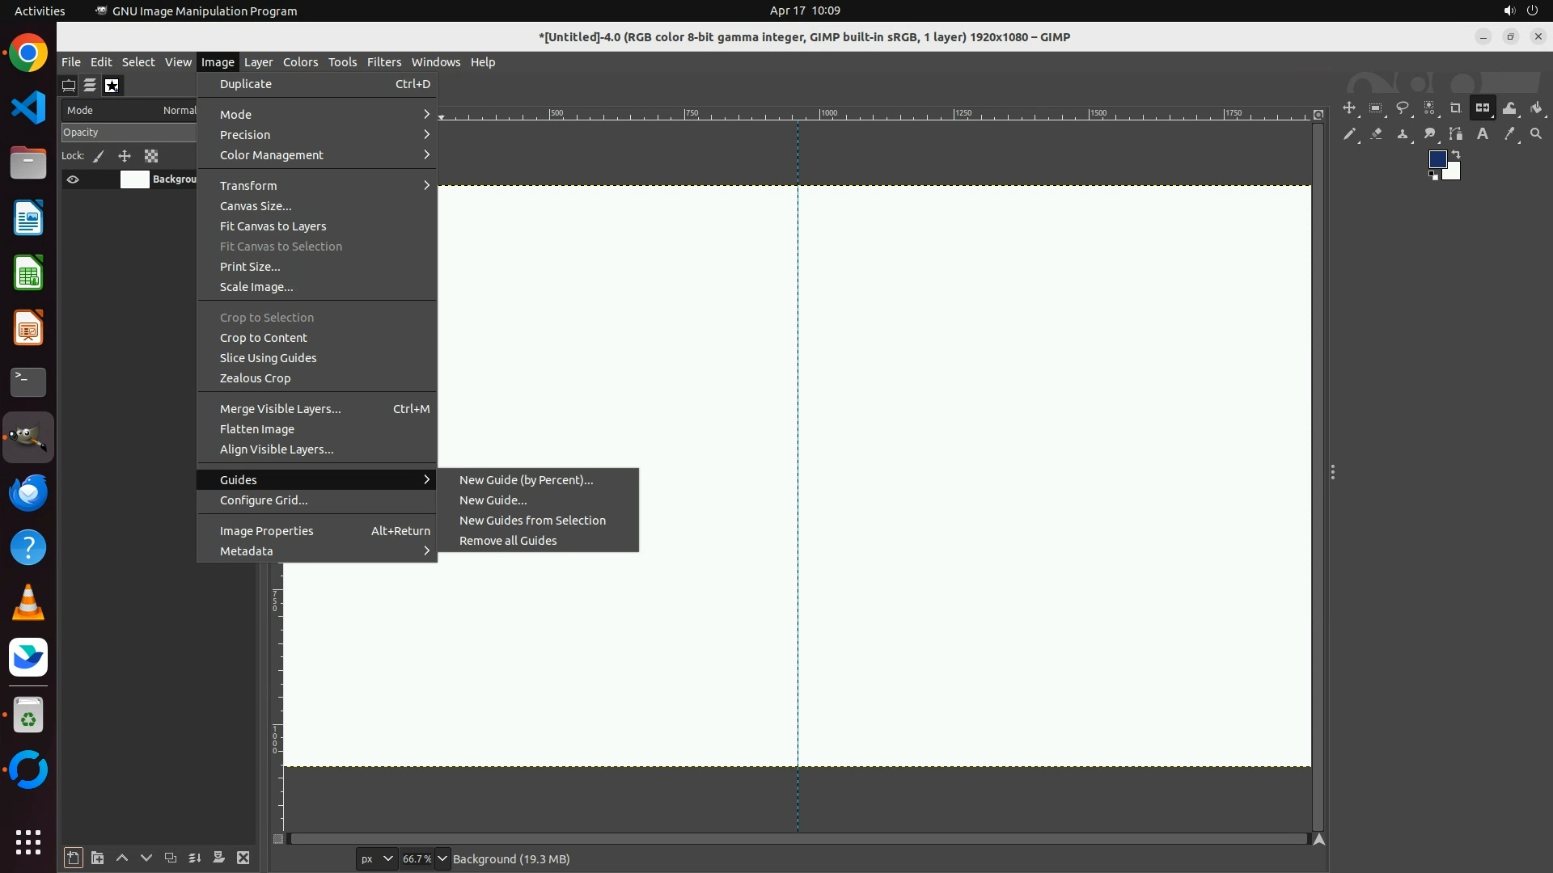Swap foreground and background colors
Screen dimensions: 1553x873
click(1456, 154)
